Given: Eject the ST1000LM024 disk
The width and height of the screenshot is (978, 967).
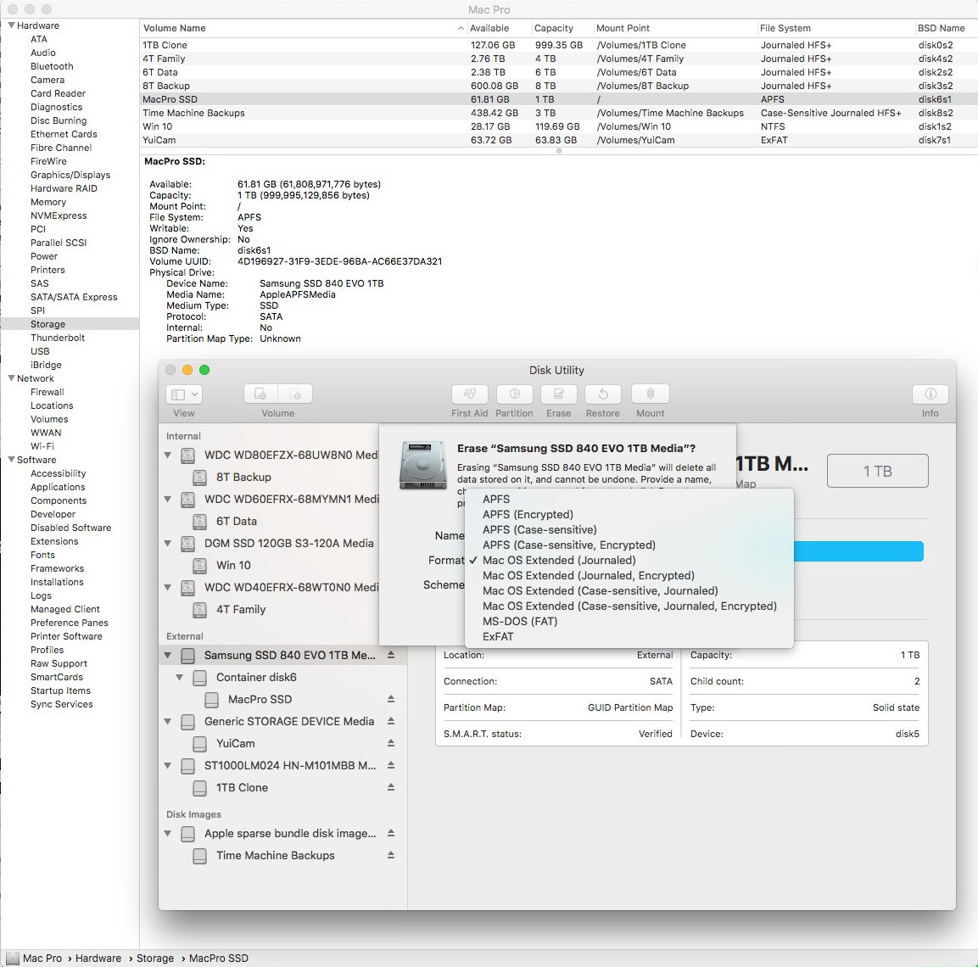Looking at the screenshot, I should [391, 765].
